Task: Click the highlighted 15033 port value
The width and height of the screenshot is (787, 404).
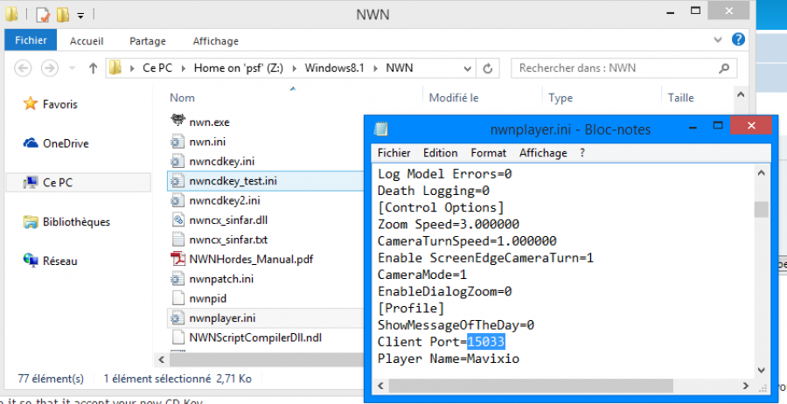Action: [x=485, y=342]
